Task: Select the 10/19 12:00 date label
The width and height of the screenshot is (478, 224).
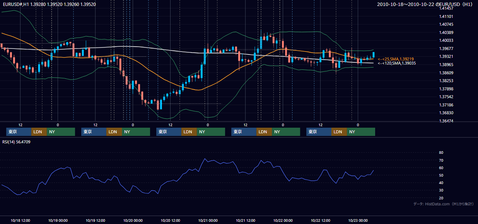Action: (x=95, y=220)
